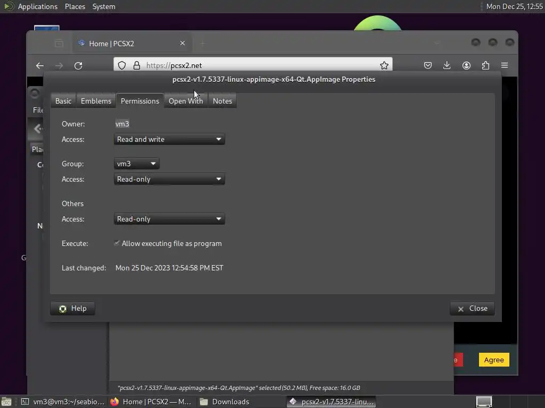The width and height of the screenshot is (545, 408).
Task: Select the pcsx2 Properties taskbar entry
Action: [331, 402]
